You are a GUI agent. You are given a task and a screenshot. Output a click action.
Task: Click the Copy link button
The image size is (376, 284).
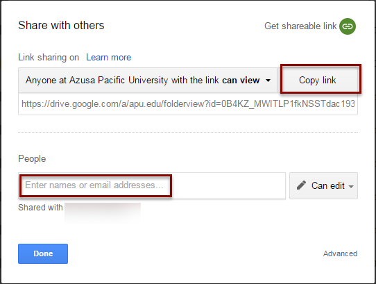coord(318,80)
